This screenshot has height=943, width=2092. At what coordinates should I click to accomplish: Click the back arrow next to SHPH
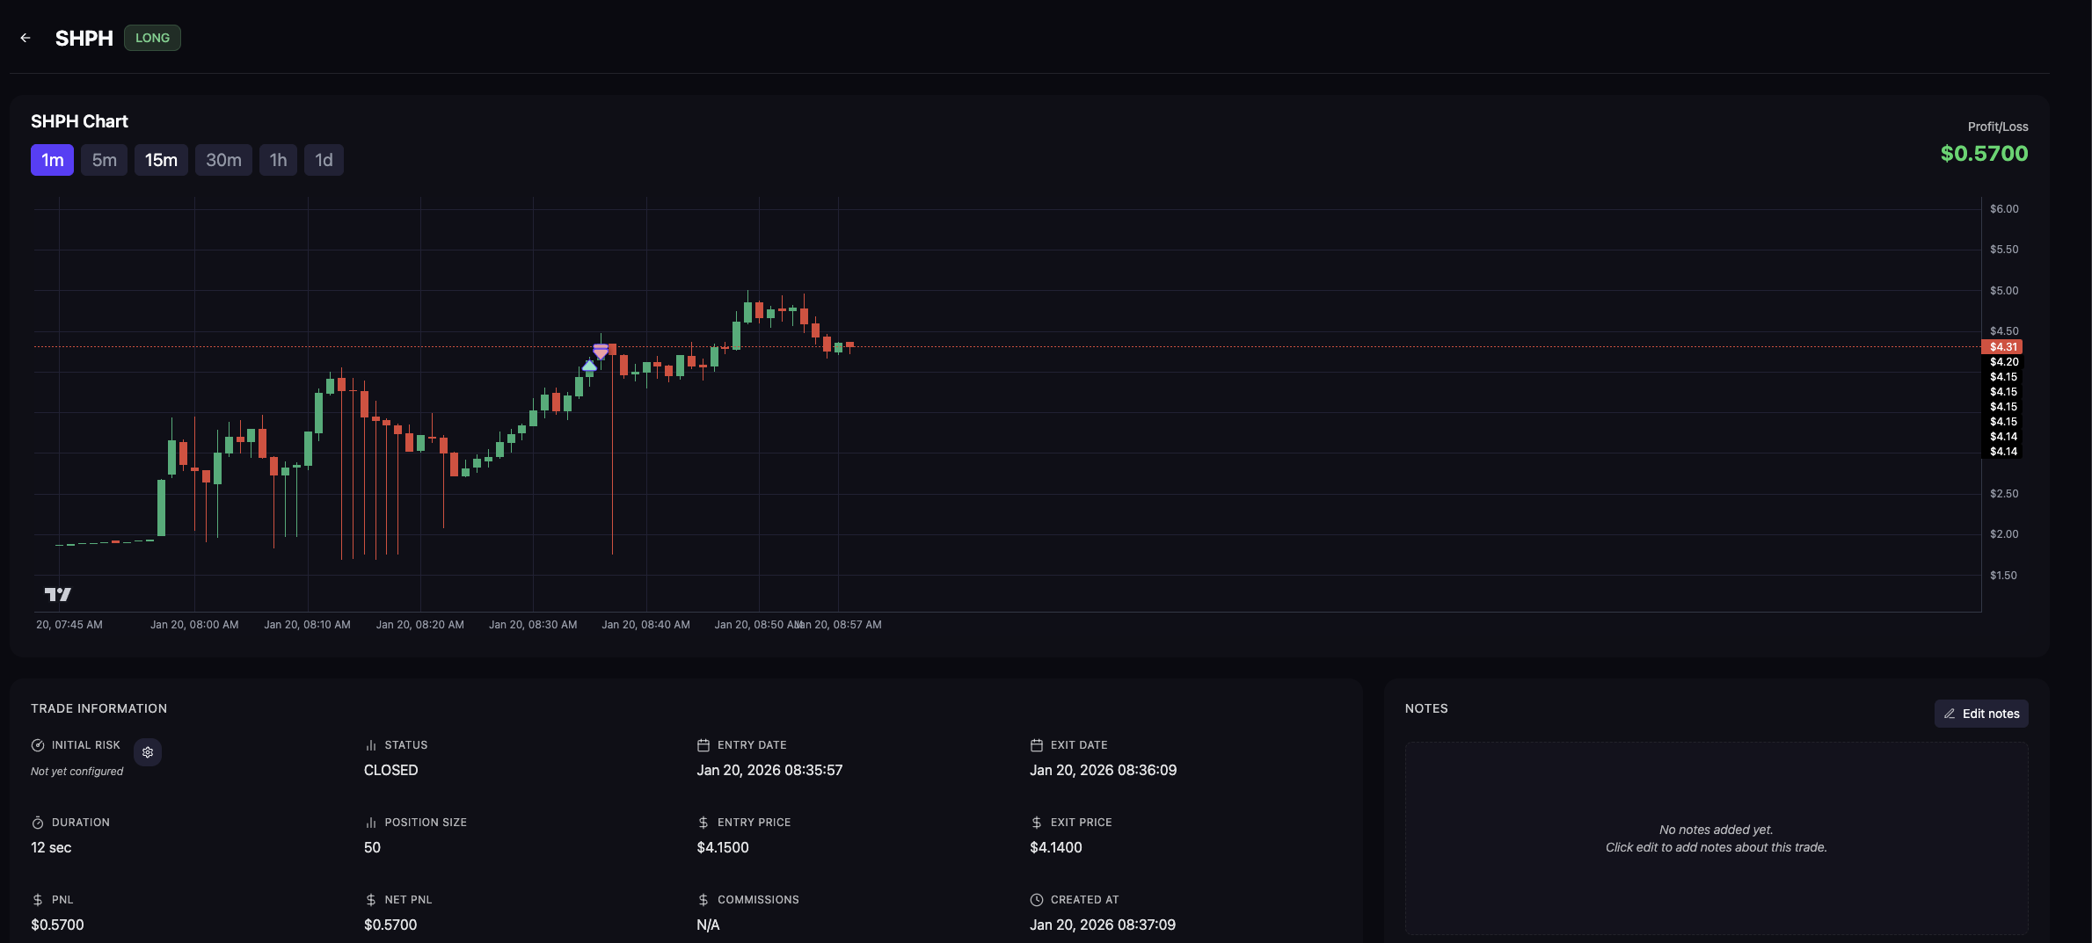26,38
